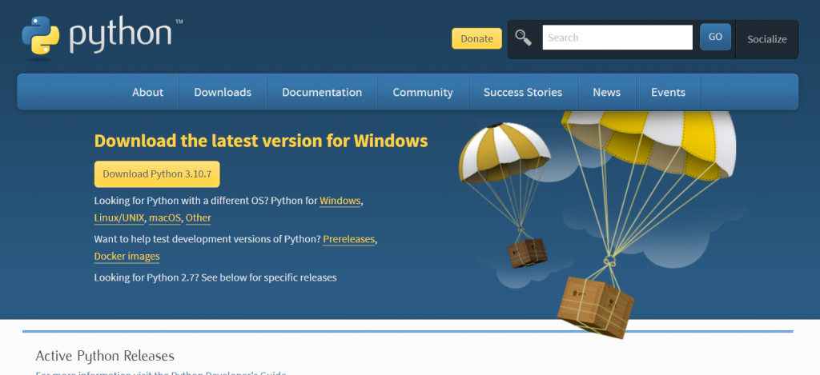Follow the macOS link

click(x=165, y=218)
